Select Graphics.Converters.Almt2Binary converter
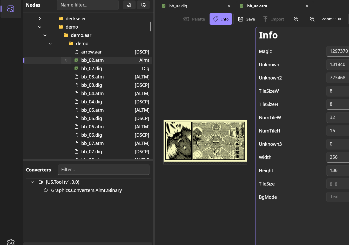Screen dimensions: 349x245 click(x=86, y=190)
